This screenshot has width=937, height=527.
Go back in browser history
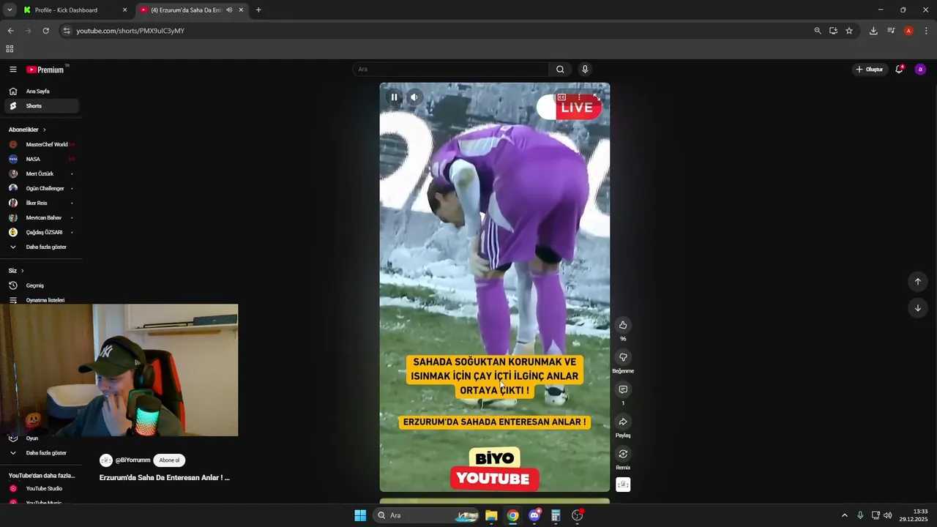tap(10, 31)
